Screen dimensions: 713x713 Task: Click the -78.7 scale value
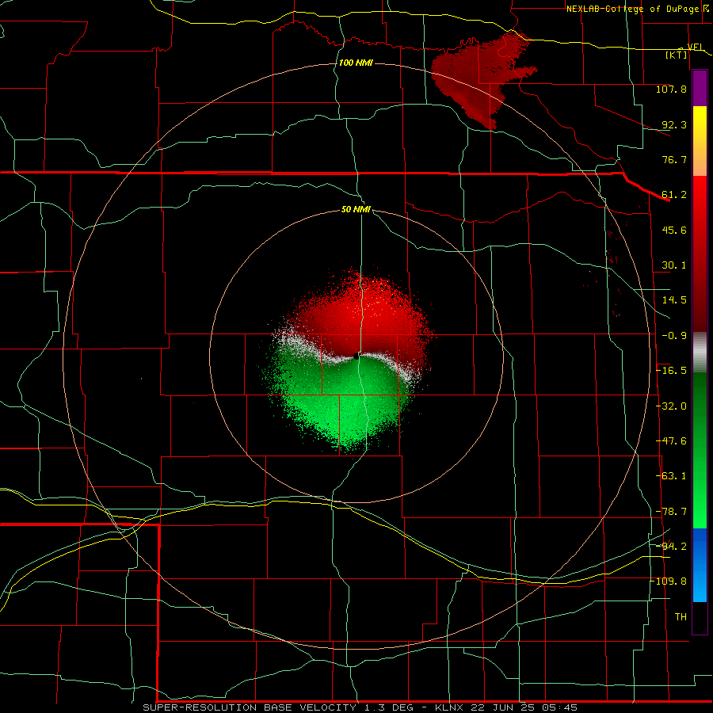[671, 512]
